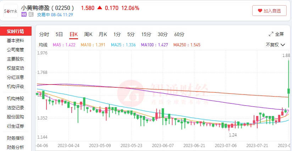Click the MA100 : 1.427 indicator label
The width and height of the screenshot is (292, 151).
154,45
